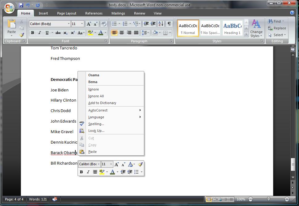299x206 pixels.
Task: Apply font color from ribbon
Action: tap(101, 33)
